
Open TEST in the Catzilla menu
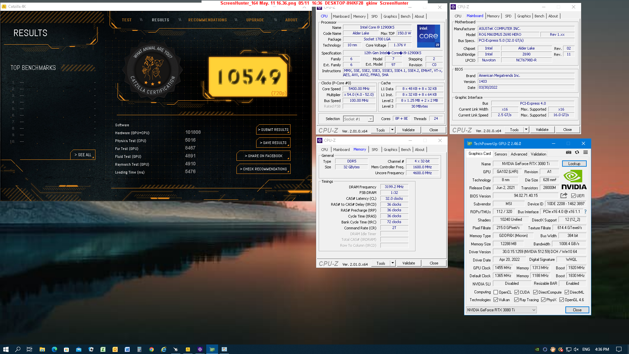pyautogui.click(x=127, y=20)
